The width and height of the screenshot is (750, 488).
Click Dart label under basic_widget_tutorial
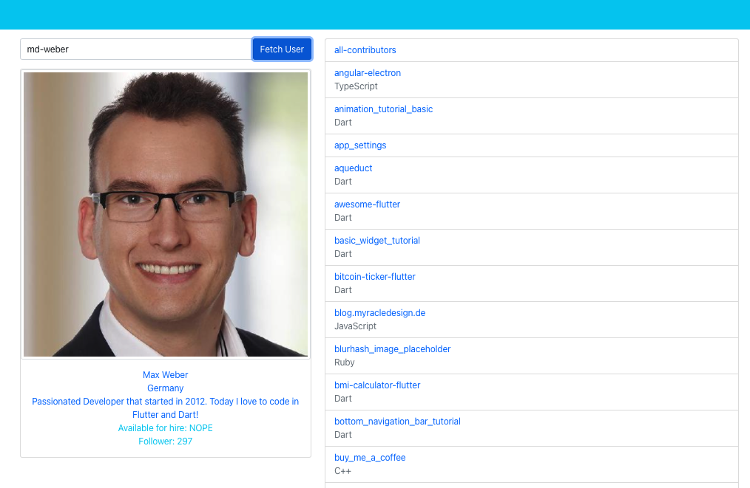pos(343,254)
